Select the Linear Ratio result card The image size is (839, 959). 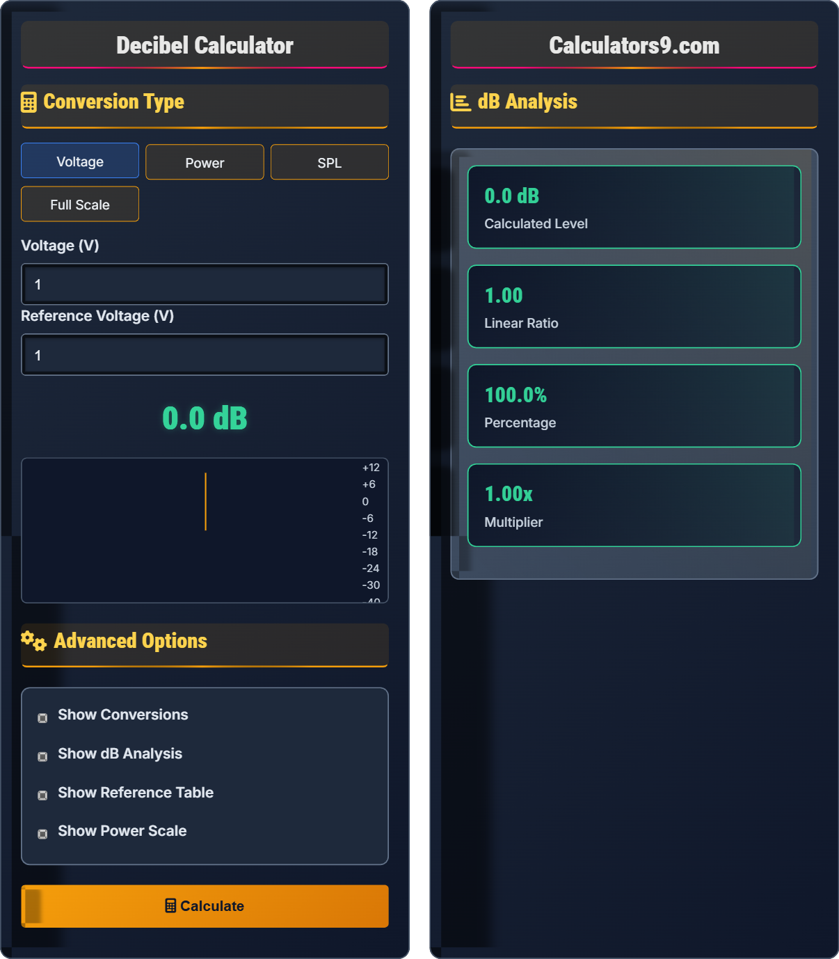634,306
